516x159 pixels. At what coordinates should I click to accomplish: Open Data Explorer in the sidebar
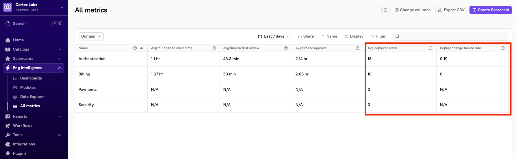(32, 97)
